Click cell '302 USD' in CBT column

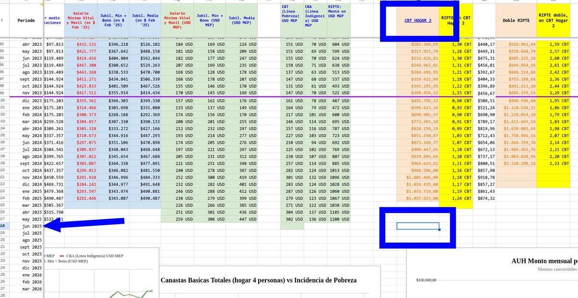pyautogui.click(x=292, y=219)
